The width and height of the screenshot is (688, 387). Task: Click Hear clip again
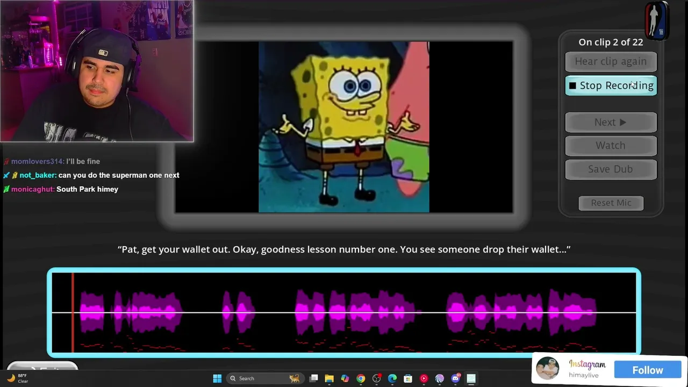[611, 61]
